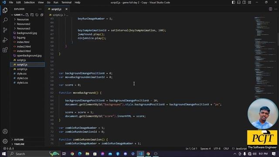Click Ln 1, Col 1 status item

[x=191, y=148]
